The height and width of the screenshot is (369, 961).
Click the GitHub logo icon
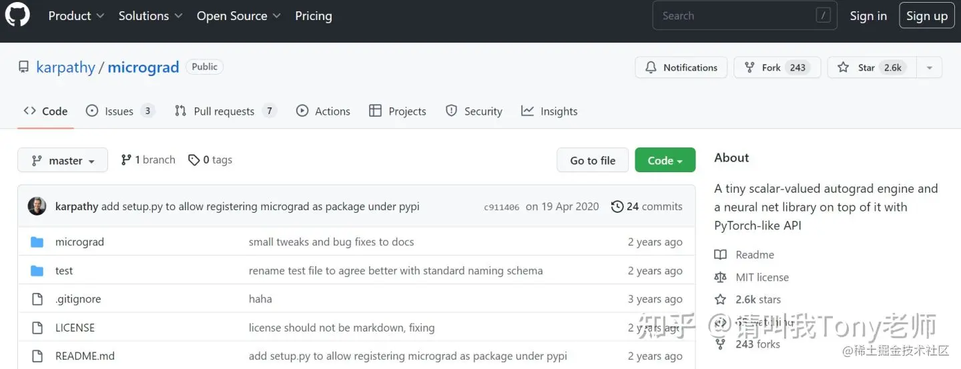[17, 15]
